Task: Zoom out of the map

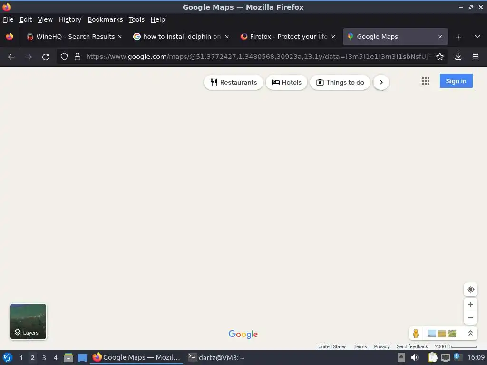Action: [x=470, y=318]
